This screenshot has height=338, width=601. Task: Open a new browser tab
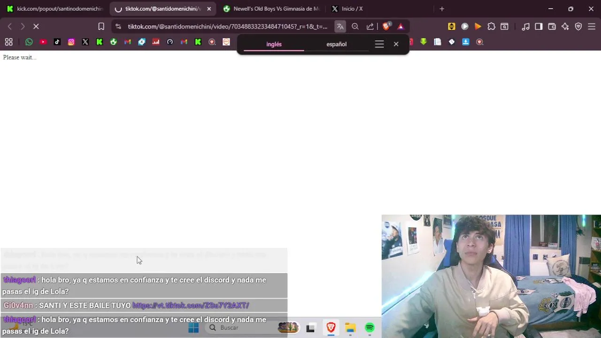pos(442,9)
